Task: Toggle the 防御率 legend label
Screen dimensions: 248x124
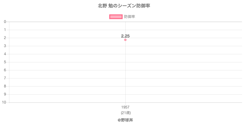Action: coord(130,17)
